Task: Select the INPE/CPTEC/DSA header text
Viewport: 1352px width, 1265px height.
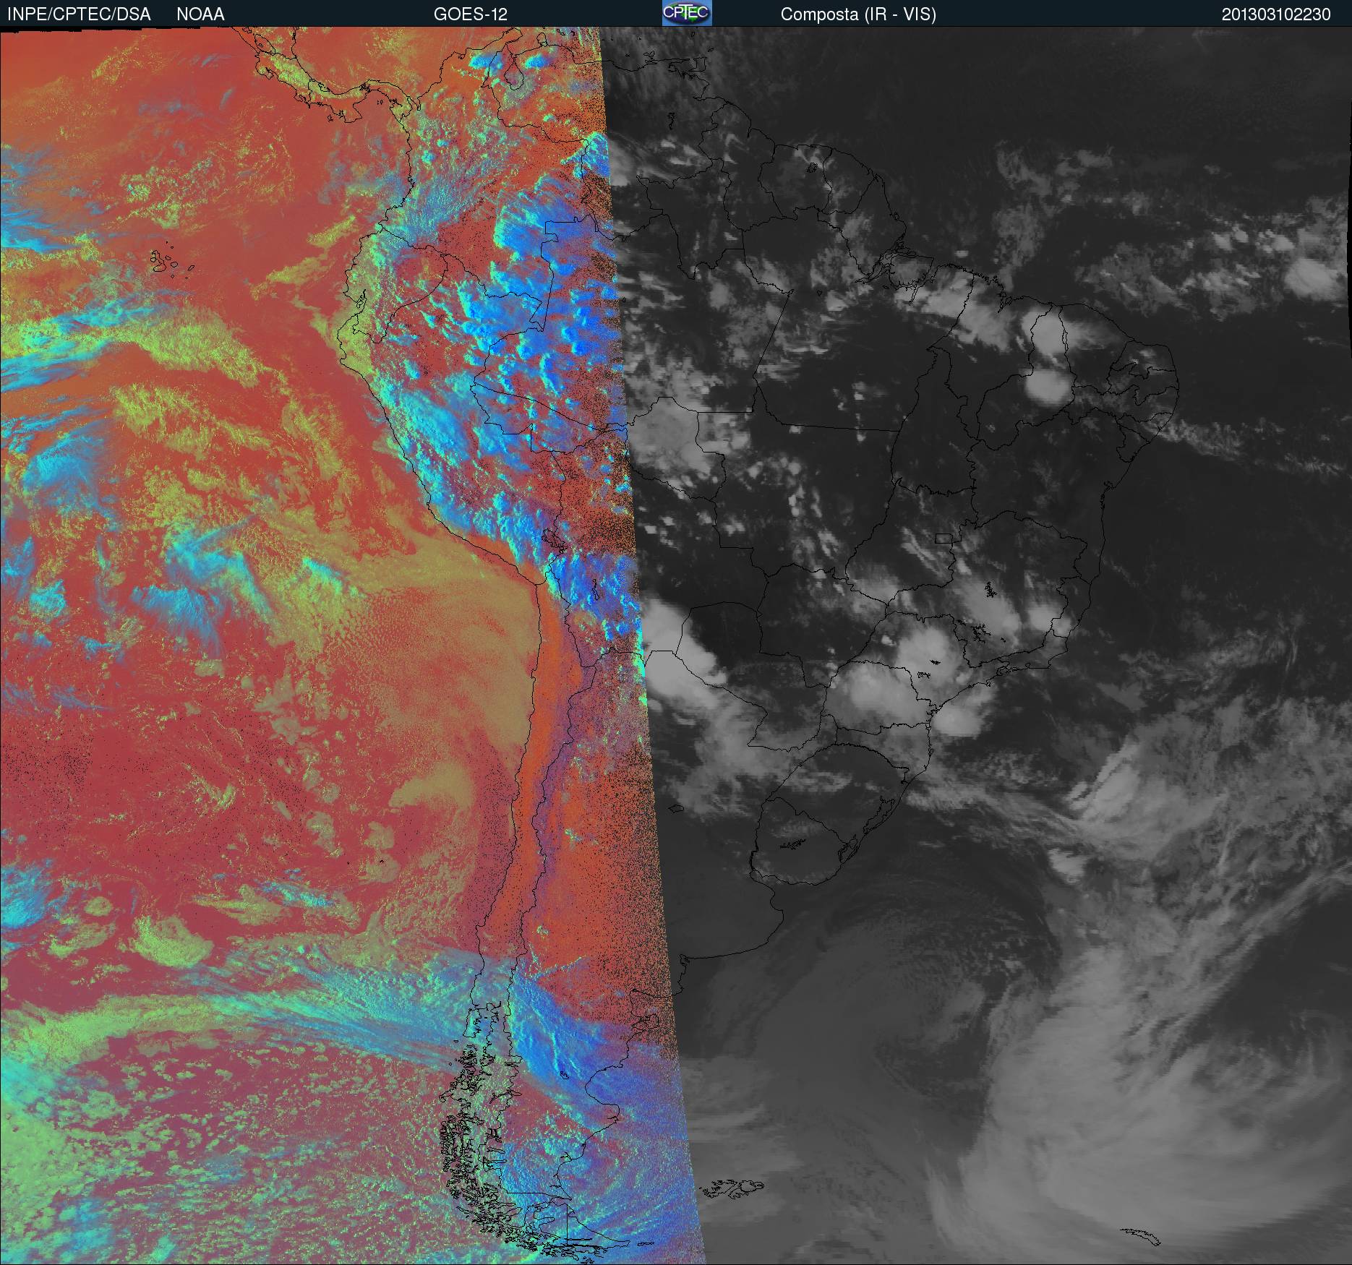Action: click(x=79, y=14)
